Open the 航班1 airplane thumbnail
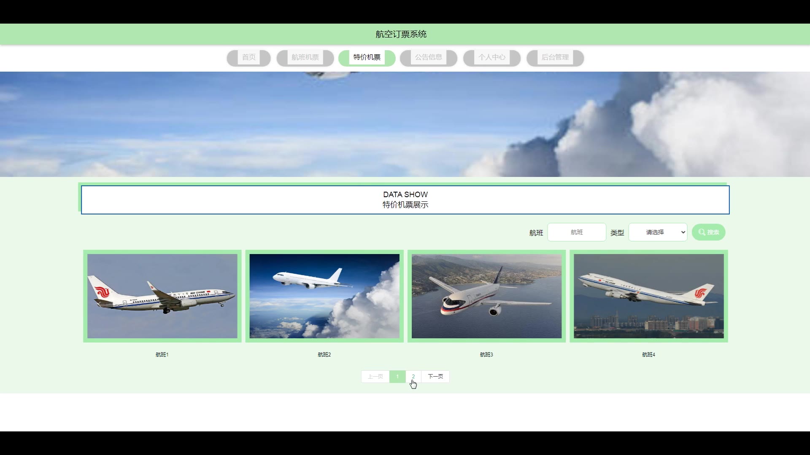This screenshot has width=810, height=455. click(162, 296)
